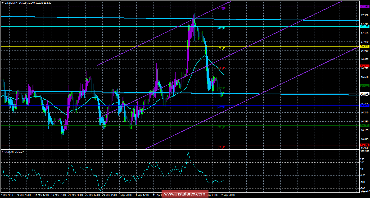Select the 14 Mar 12:00 time axis label
Image resolution: width=370 pixels, height=198 pixels.
tap(42, 195)
